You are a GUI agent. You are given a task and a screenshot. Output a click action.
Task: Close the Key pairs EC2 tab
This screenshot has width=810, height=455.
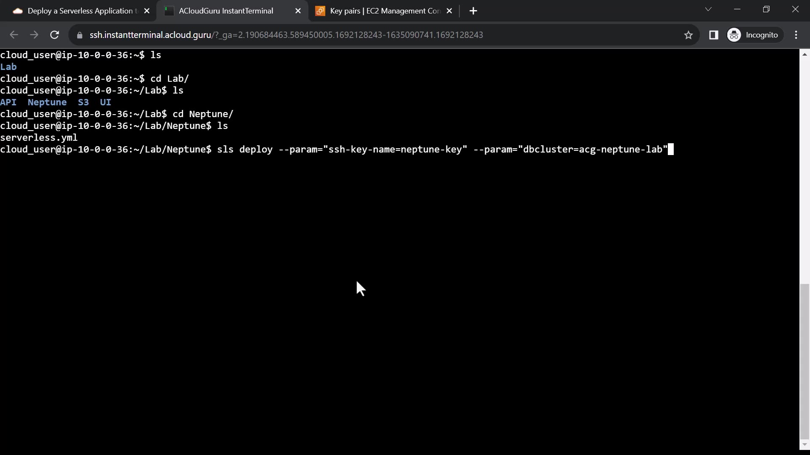[449, 11]
